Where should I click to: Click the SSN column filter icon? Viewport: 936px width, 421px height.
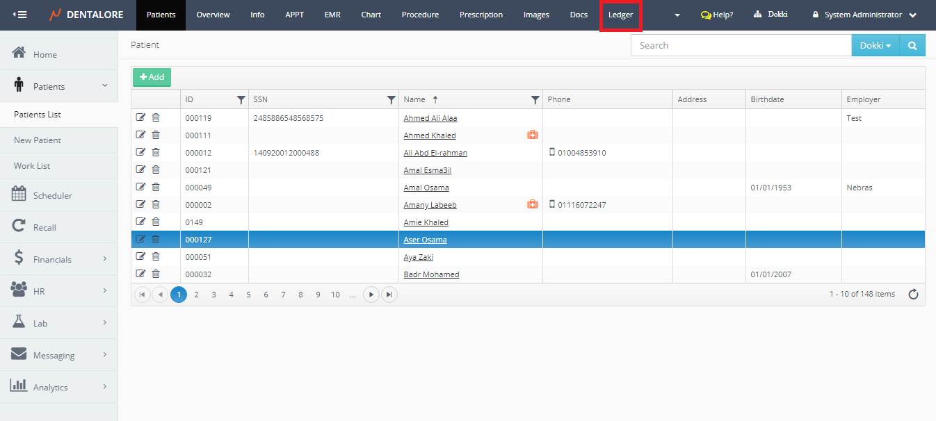pyautogui.click(x=392, y=99)
